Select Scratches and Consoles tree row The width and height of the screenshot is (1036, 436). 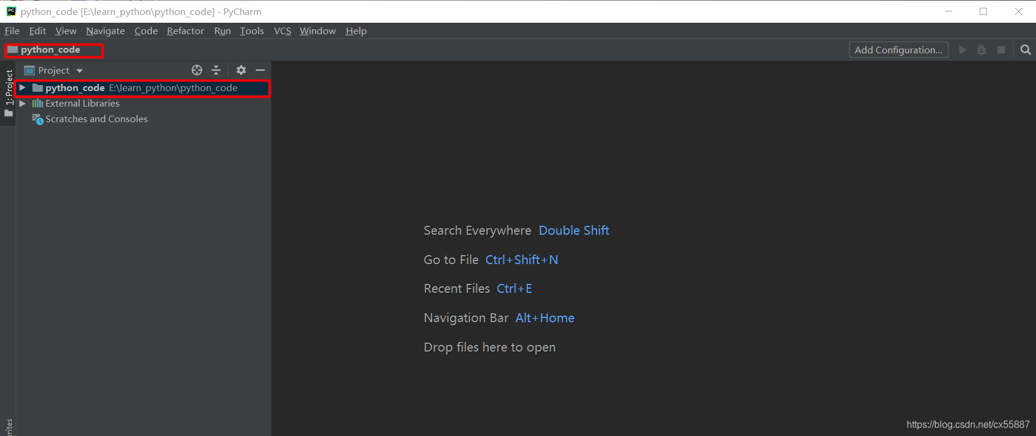tap(143, 119)
